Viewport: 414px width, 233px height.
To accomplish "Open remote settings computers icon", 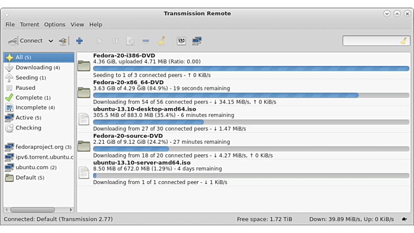I will click(x=197, y=41).
